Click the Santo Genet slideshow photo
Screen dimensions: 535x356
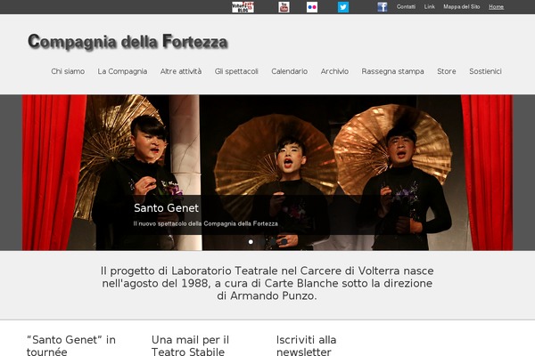[x=267, y=173]
